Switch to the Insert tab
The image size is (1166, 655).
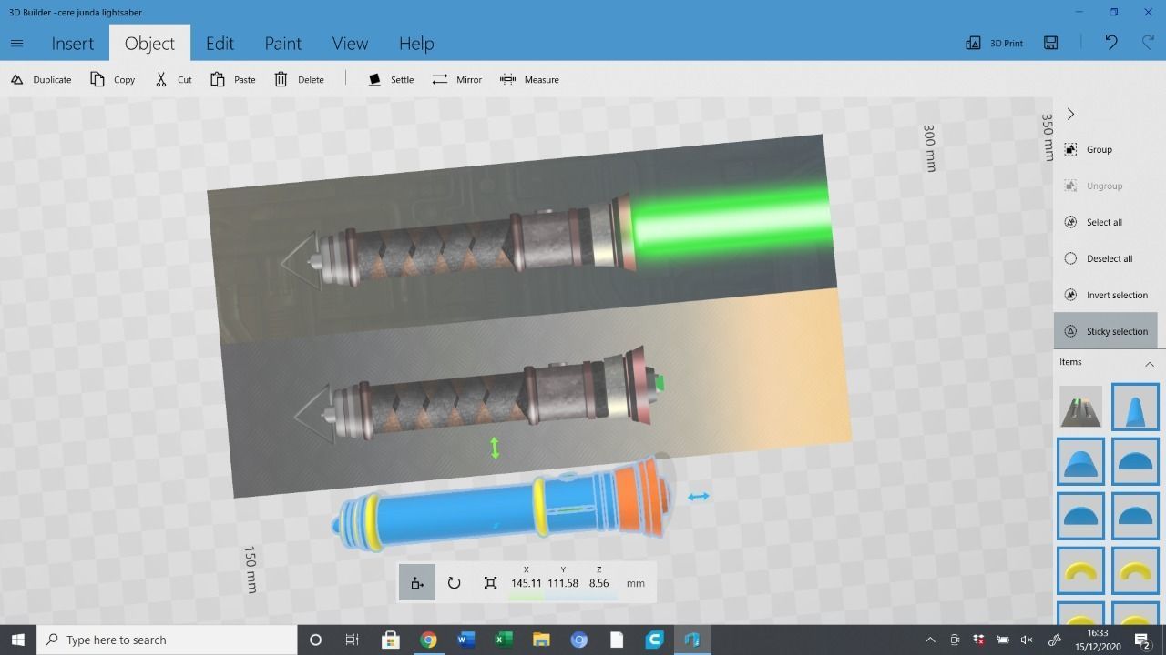click(73, 43)
